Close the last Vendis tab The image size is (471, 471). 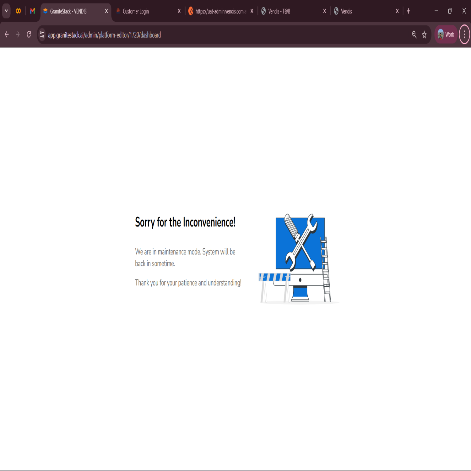coord(397,11)
